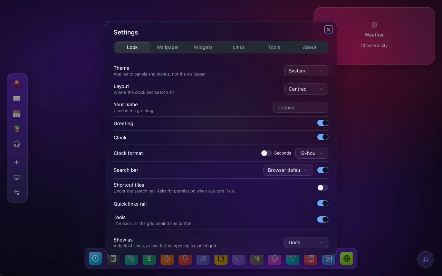The image size is (442, 276).
Task: Switch to the Wallpaper tab
Action: click(x=168, y=47)
